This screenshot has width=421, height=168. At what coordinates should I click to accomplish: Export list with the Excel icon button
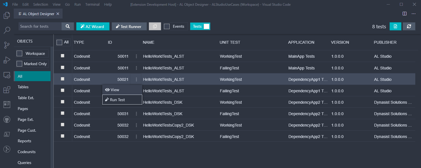395,26
